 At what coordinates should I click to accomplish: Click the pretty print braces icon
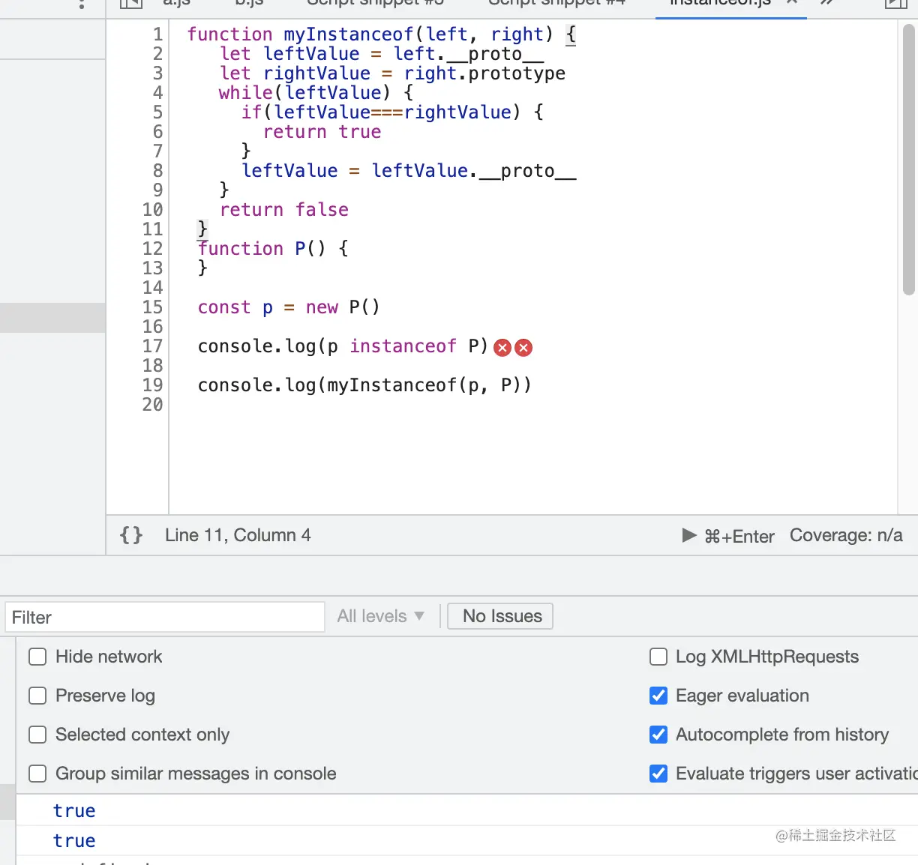pyautogui.click(x=131, y=535)
